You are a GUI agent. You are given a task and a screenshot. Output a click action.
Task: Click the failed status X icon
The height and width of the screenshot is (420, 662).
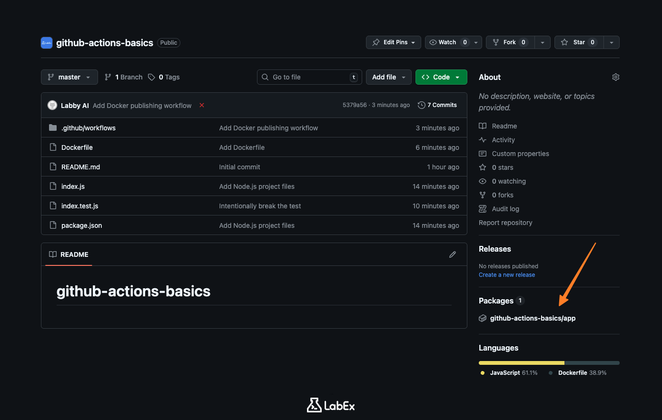(x=202, y=105)
